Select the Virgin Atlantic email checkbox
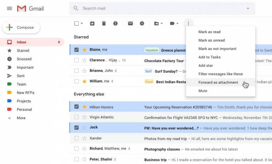This screenshot has height=164, width=272. (76, 117)
